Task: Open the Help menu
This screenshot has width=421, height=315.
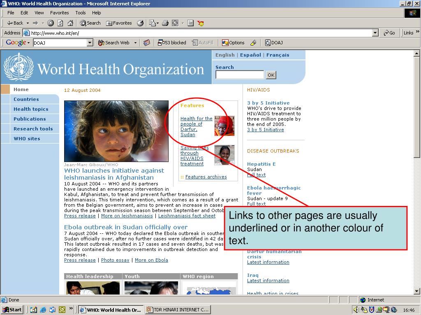Action: (96, 13)
